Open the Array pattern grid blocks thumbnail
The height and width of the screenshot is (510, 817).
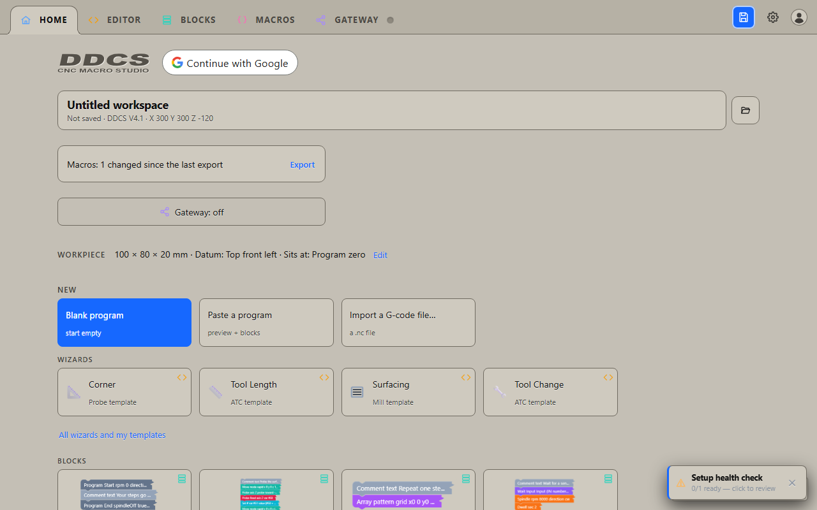(408, 490)
